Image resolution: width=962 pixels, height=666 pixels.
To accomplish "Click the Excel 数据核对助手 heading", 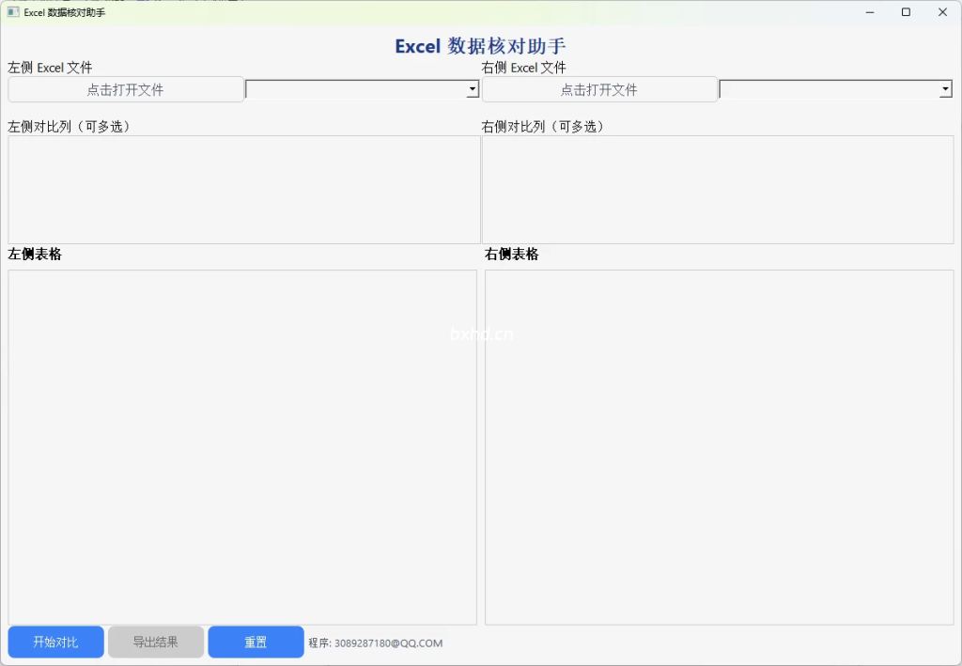I will [480, 46].
